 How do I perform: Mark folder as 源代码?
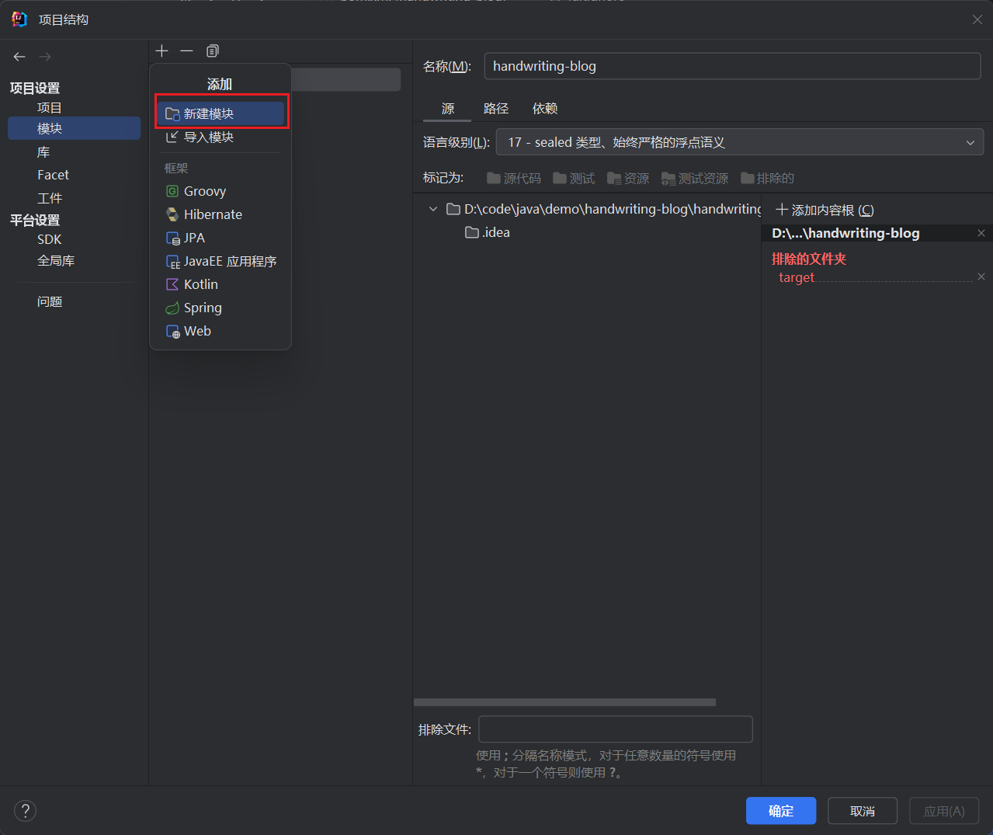(514, 179)
